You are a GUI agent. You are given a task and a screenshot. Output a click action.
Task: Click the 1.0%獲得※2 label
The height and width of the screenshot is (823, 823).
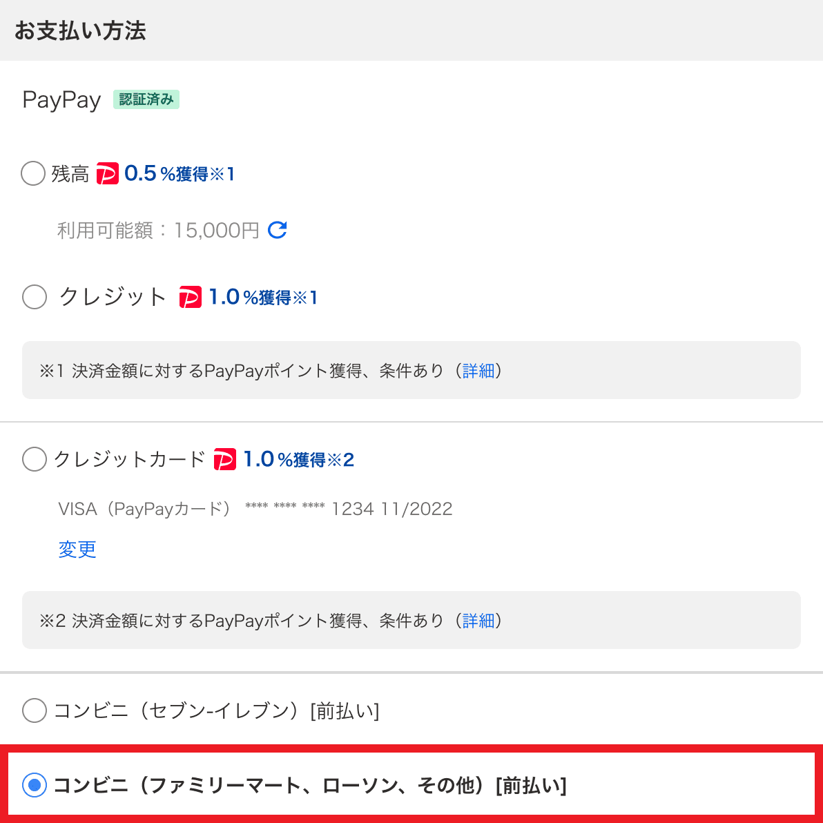point(298,458)
